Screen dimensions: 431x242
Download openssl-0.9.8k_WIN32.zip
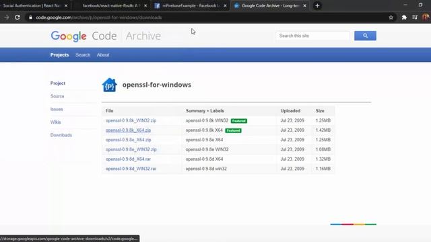click(131, 120)
